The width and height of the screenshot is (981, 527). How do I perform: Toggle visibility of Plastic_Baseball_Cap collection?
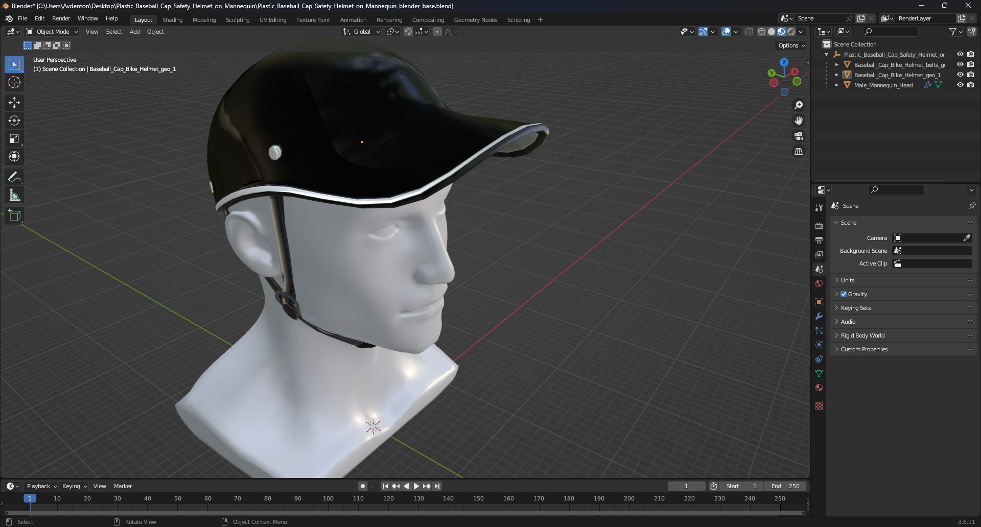960,55
